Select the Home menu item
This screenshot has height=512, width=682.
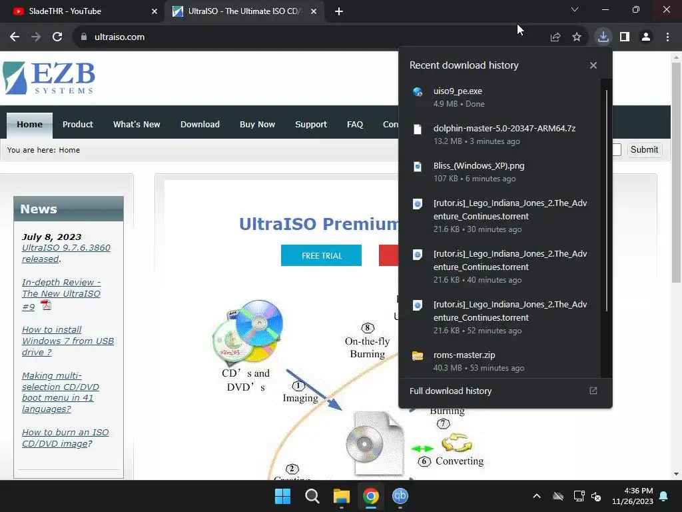[29, 125]
